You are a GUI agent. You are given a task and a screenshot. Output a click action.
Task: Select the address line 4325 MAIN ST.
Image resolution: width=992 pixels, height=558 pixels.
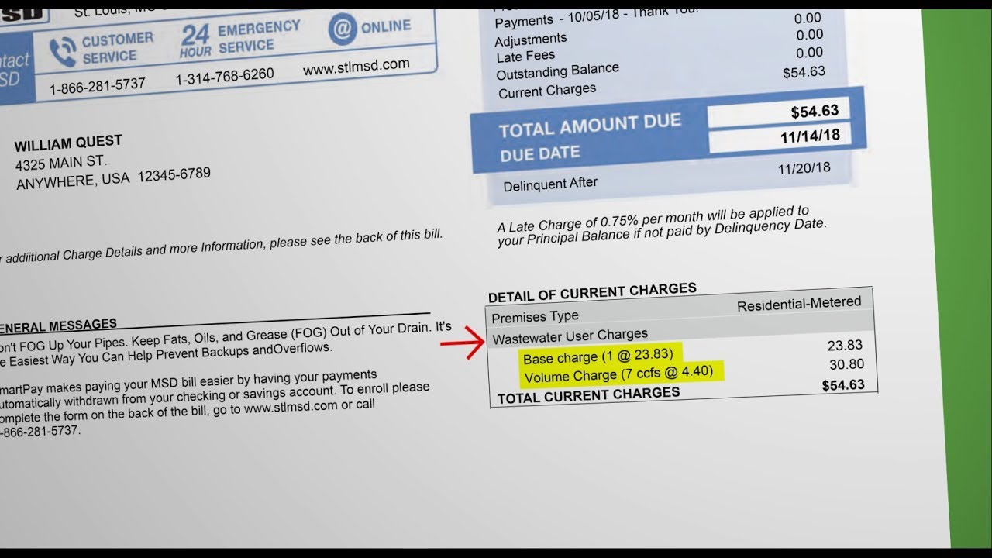pos(61,164)
